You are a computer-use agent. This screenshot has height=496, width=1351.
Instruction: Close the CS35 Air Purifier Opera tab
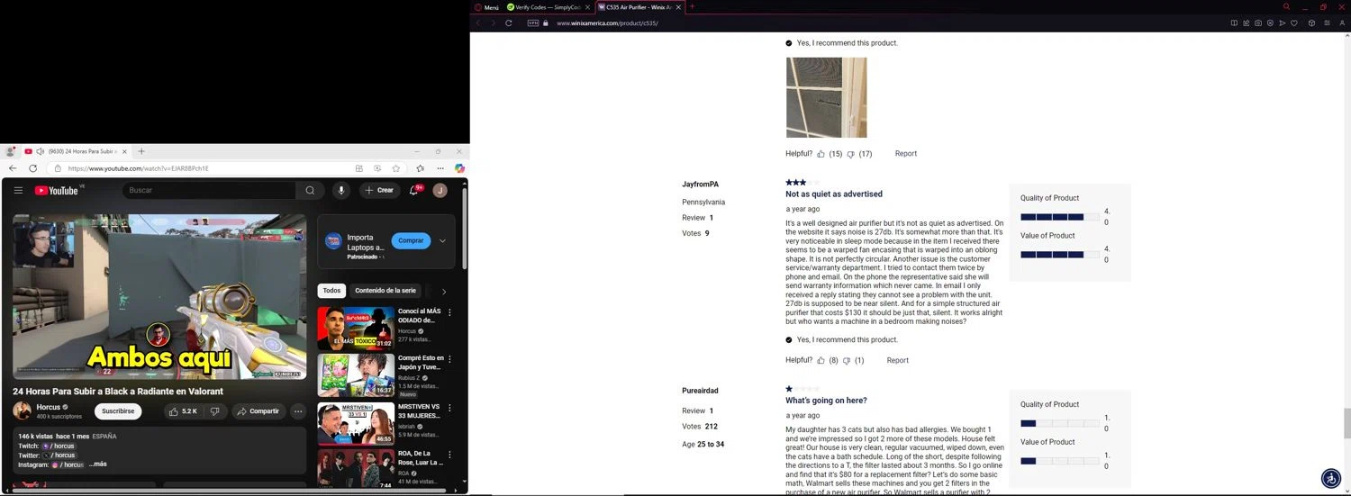coord(678,6)
